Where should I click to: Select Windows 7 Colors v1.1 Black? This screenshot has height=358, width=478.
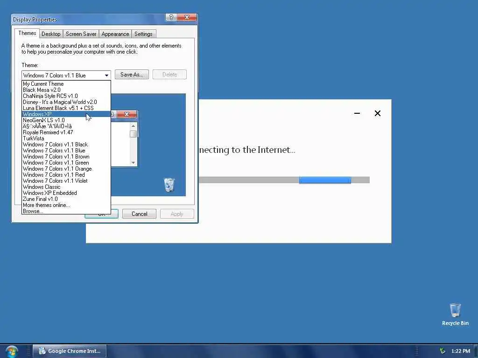pyautogui.click(x=66, y=145)
